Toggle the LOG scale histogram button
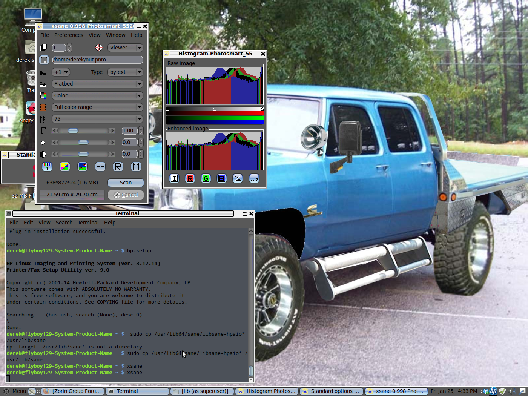 click(254, 178)
